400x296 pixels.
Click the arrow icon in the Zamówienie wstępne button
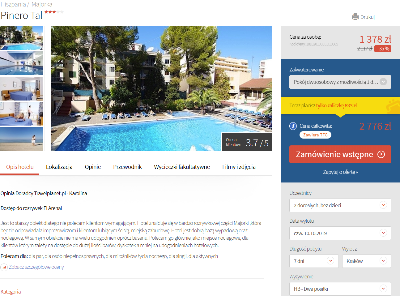click(x=381, y=154)
